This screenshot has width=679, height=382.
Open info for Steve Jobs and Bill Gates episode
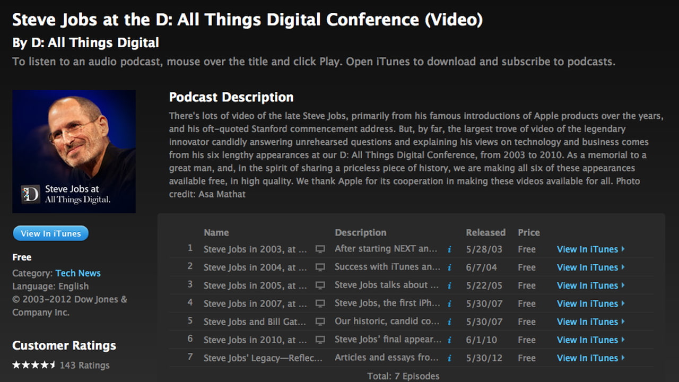tap(449, 322)
